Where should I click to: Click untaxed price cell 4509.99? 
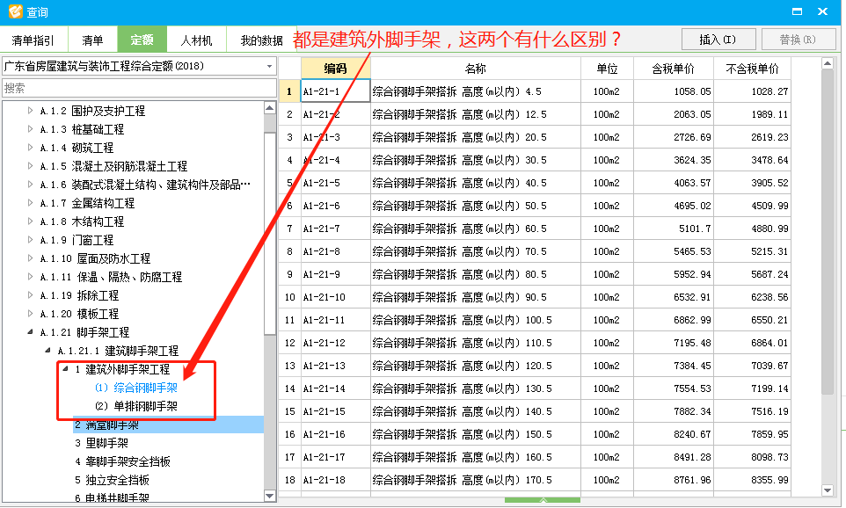pos(752,206)
